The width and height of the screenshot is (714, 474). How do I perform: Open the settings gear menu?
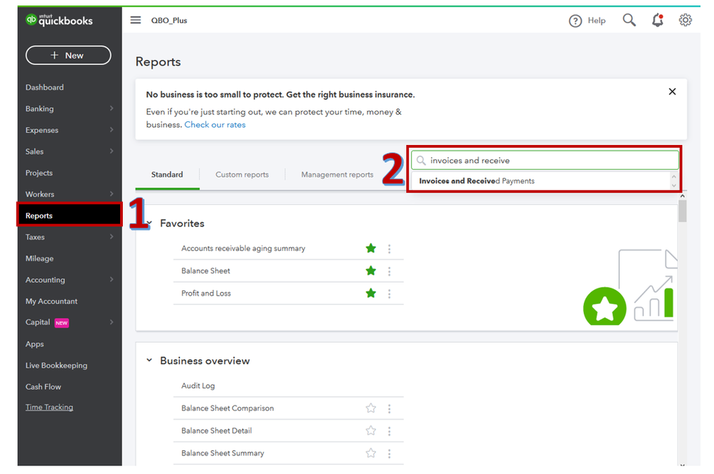click(x=685, y=20)
